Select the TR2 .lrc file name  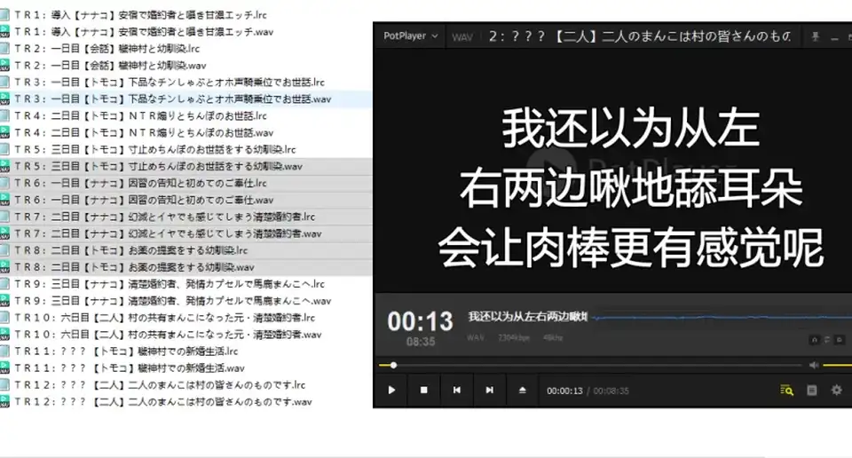(x=107, y=48)
